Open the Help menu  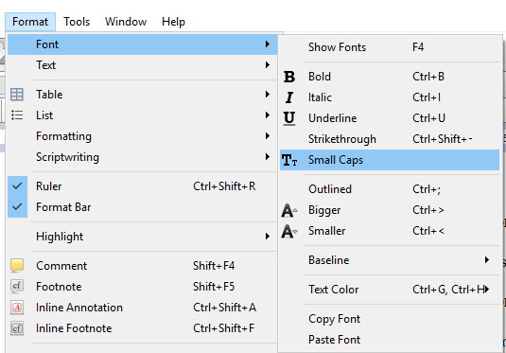click(173, 22)
